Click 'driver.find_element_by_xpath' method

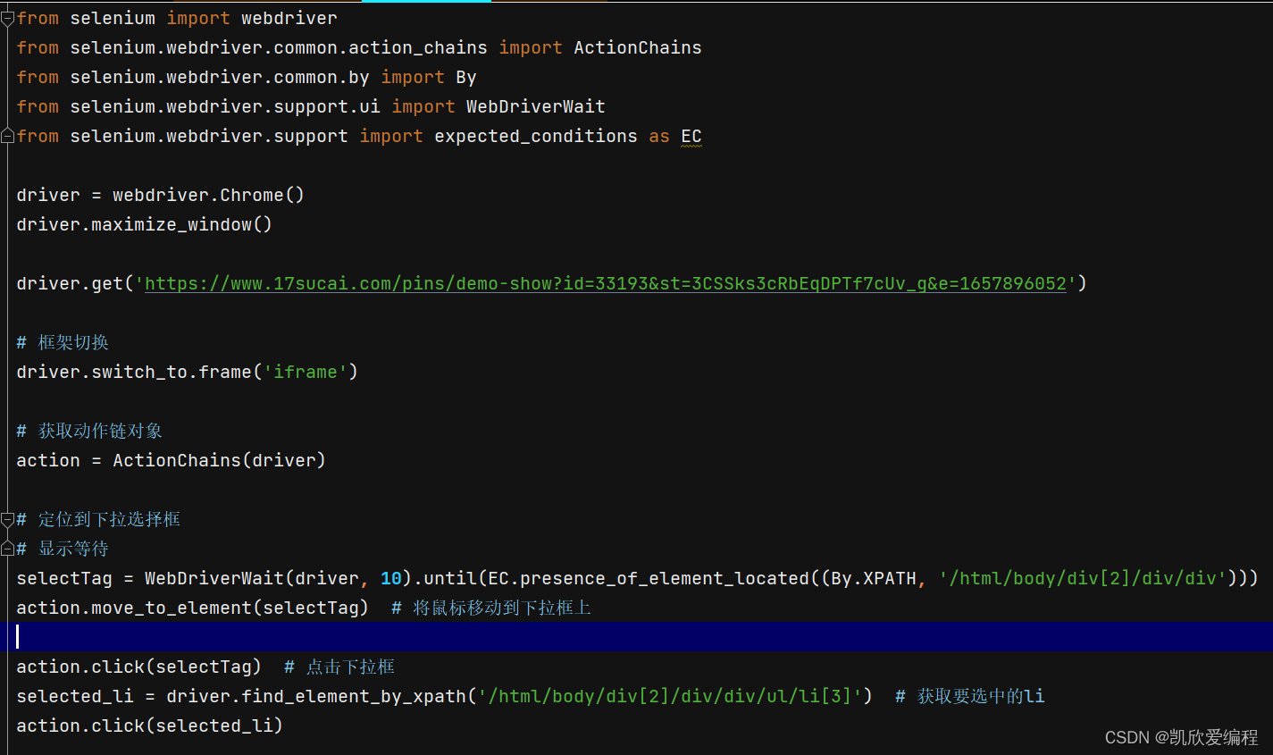click(x=316, y=697)
